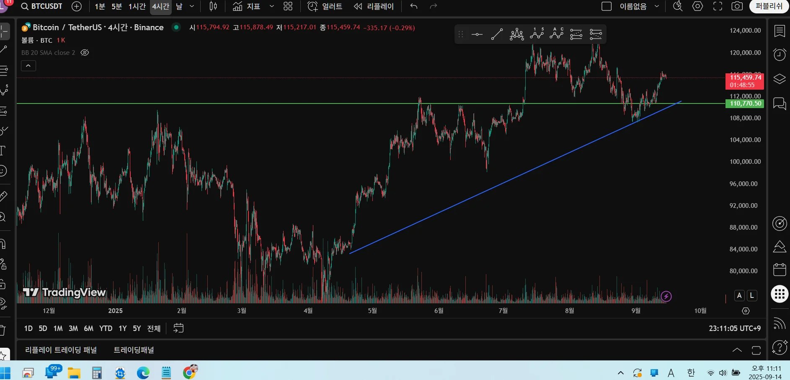Open the watchlist panel in right sidebar

[780, 31]
